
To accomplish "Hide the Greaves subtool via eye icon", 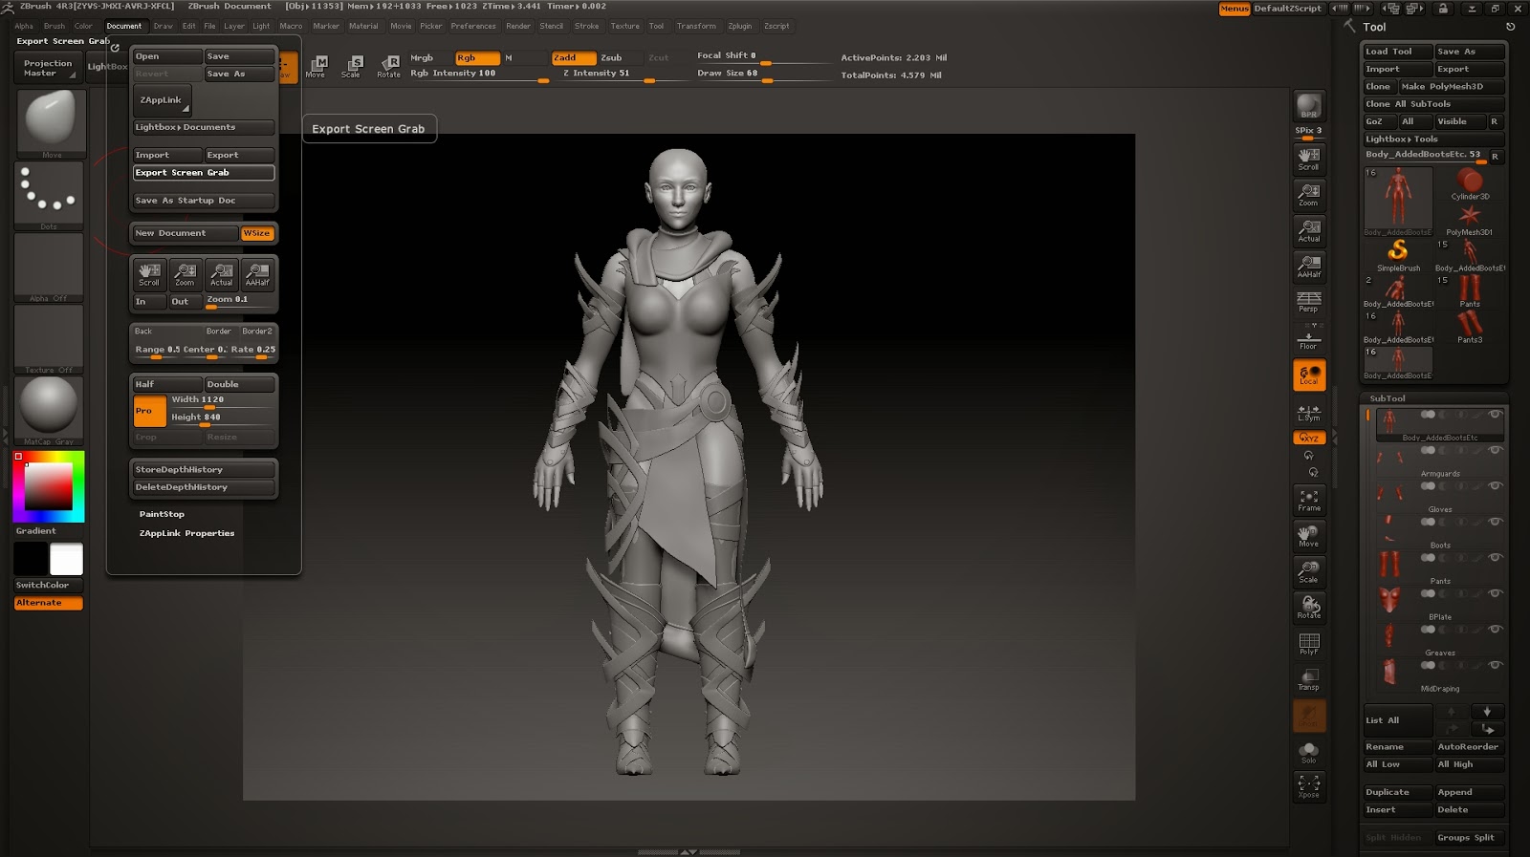I will click(x=1495, y=630).
